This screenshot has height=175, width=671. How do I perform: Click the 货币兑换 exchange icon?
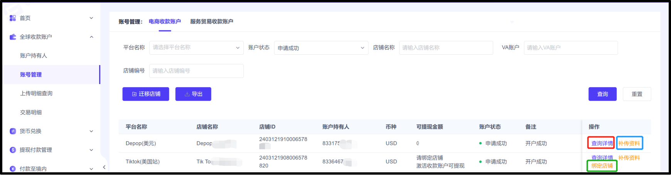(x=13, y=131)
